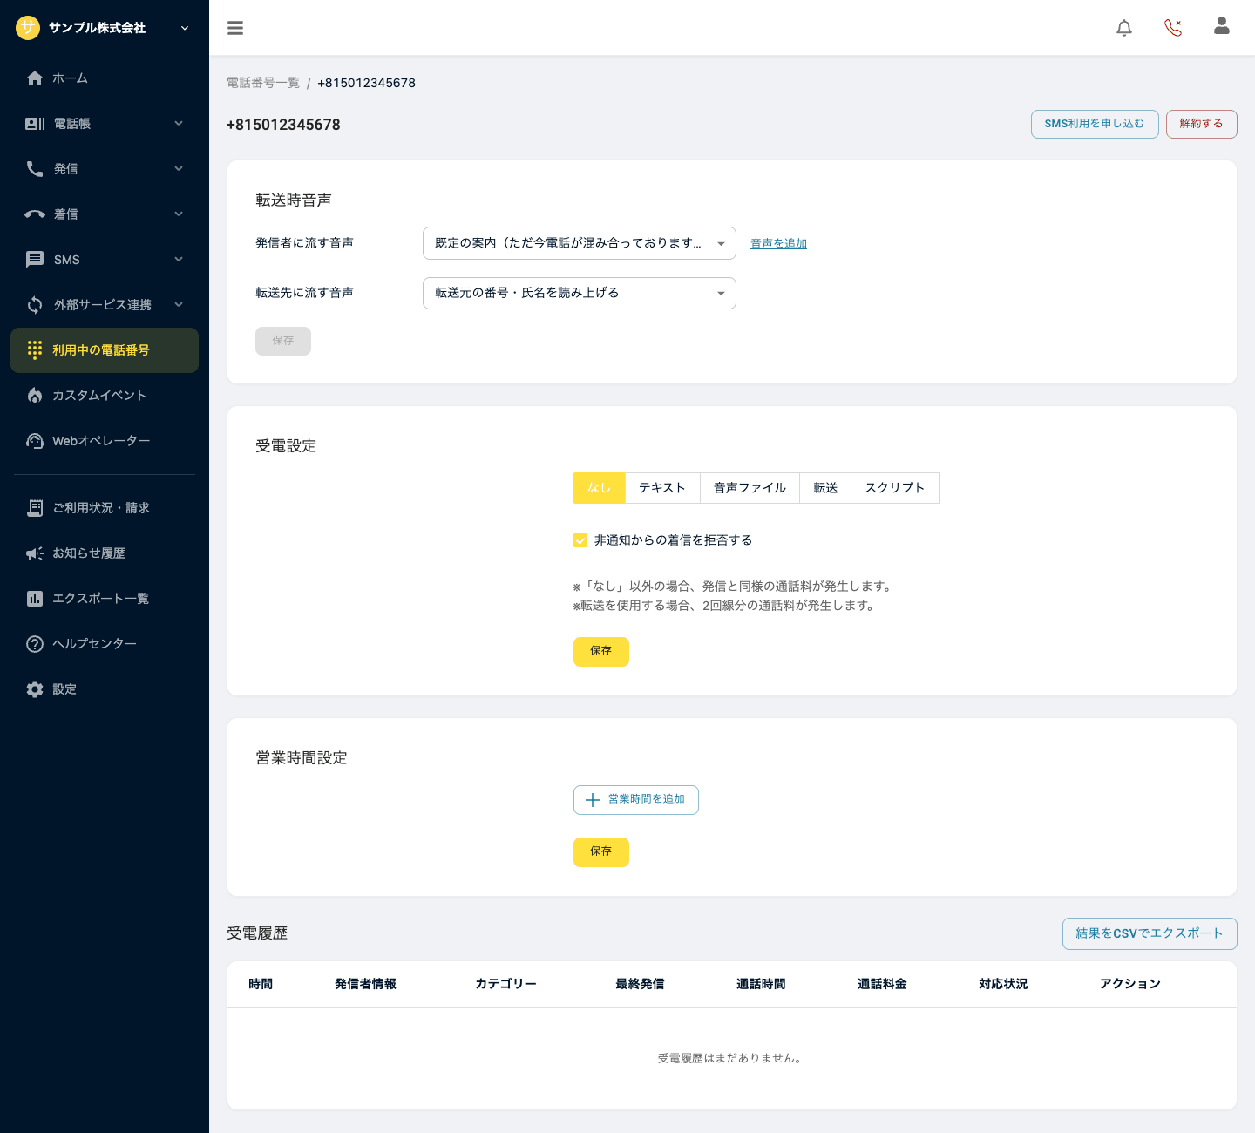1255x1133 pixels.
Task: Click the エクスポート一覧 chart icon
Action: tap(35, 599)
